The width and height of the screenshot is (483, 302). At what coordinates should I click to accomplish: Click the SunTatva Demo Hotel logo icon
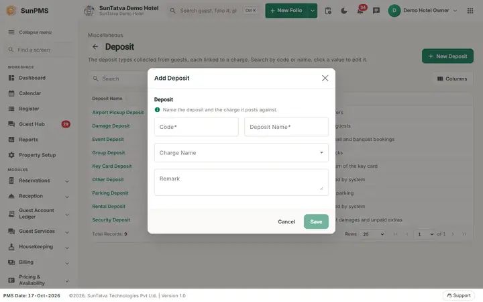click(89, 11)
